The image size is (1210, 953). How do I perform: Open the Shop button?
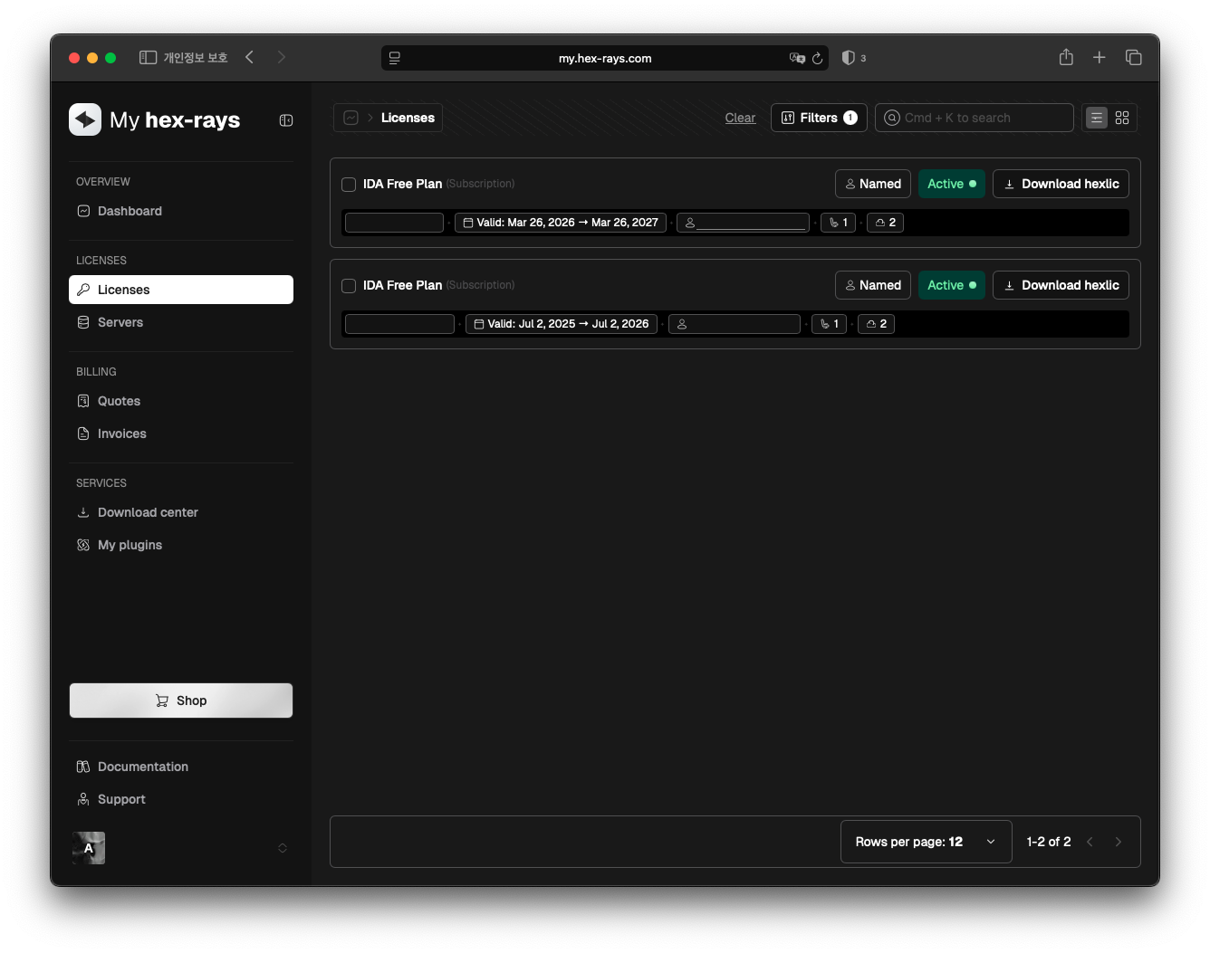coord(181,700)
